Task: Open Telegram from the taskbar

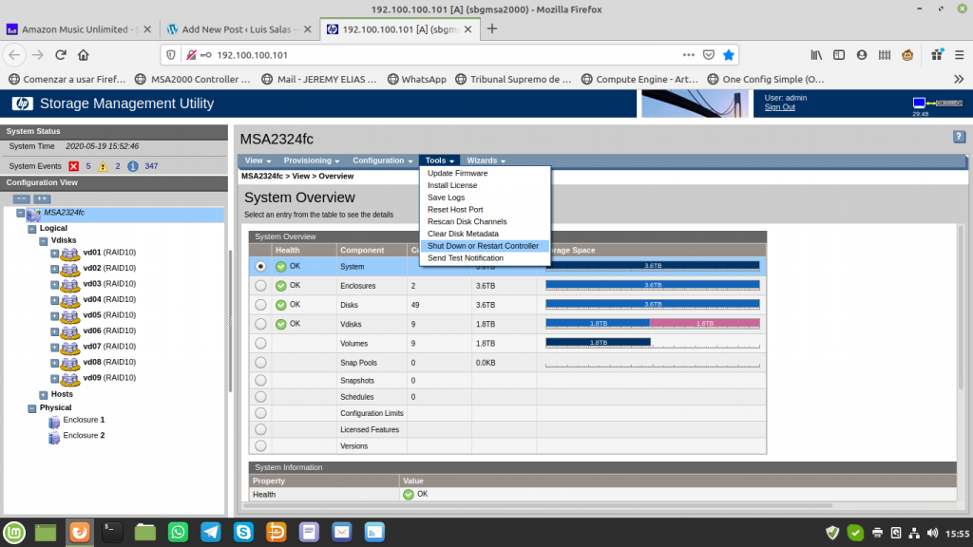Action: 211,532
